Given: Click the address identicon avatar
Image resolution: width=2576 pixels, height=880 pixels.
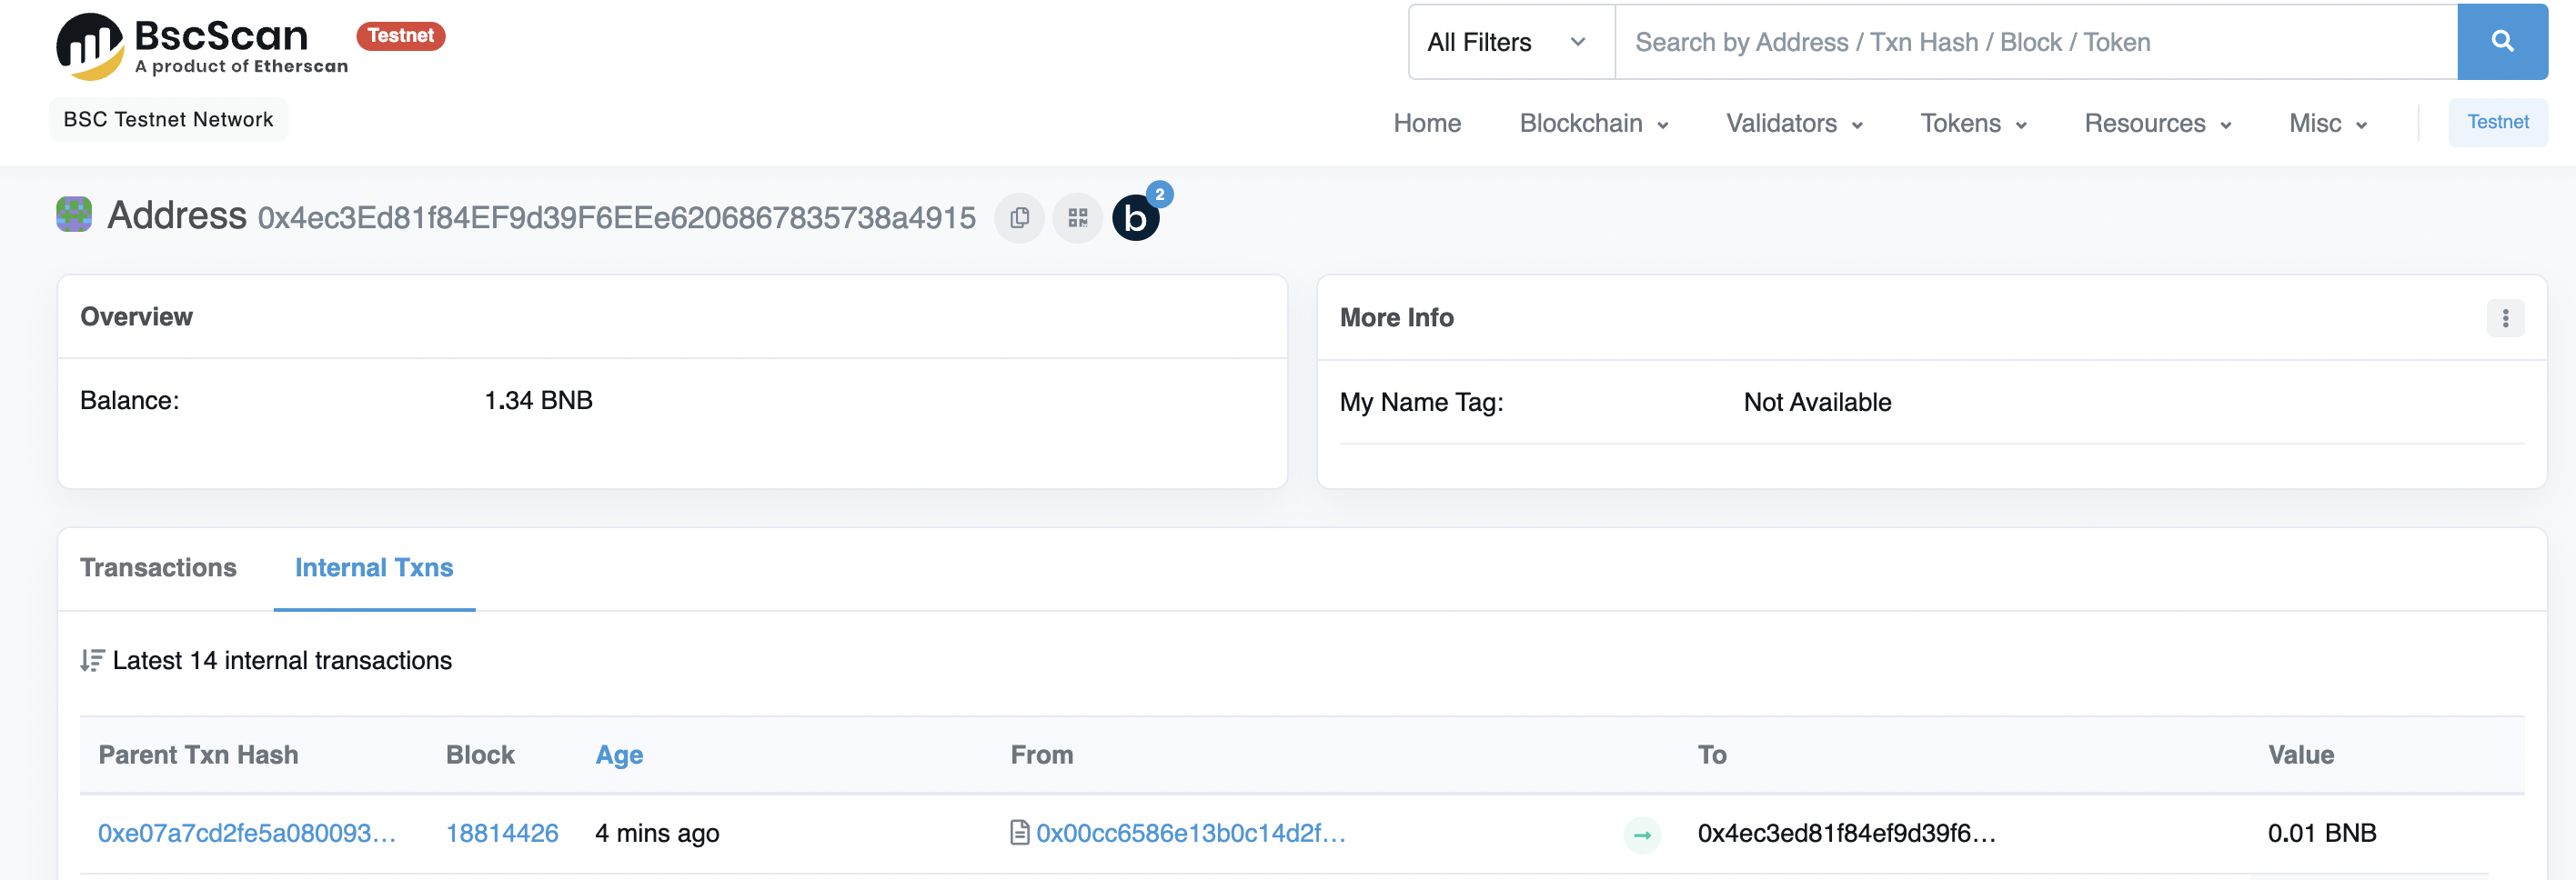Looking at the screenshot, I should [x=74, y=215].
